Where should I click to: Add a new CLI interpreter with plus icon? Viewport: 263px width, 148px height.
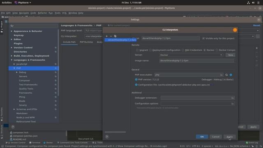pyautogui.click(x=106, y=36)
